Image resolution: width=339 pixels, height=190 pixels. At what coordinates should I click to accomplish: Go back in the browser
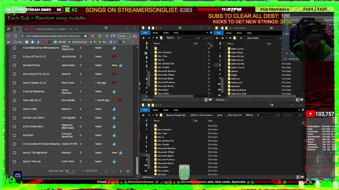(x=9, y=36)
